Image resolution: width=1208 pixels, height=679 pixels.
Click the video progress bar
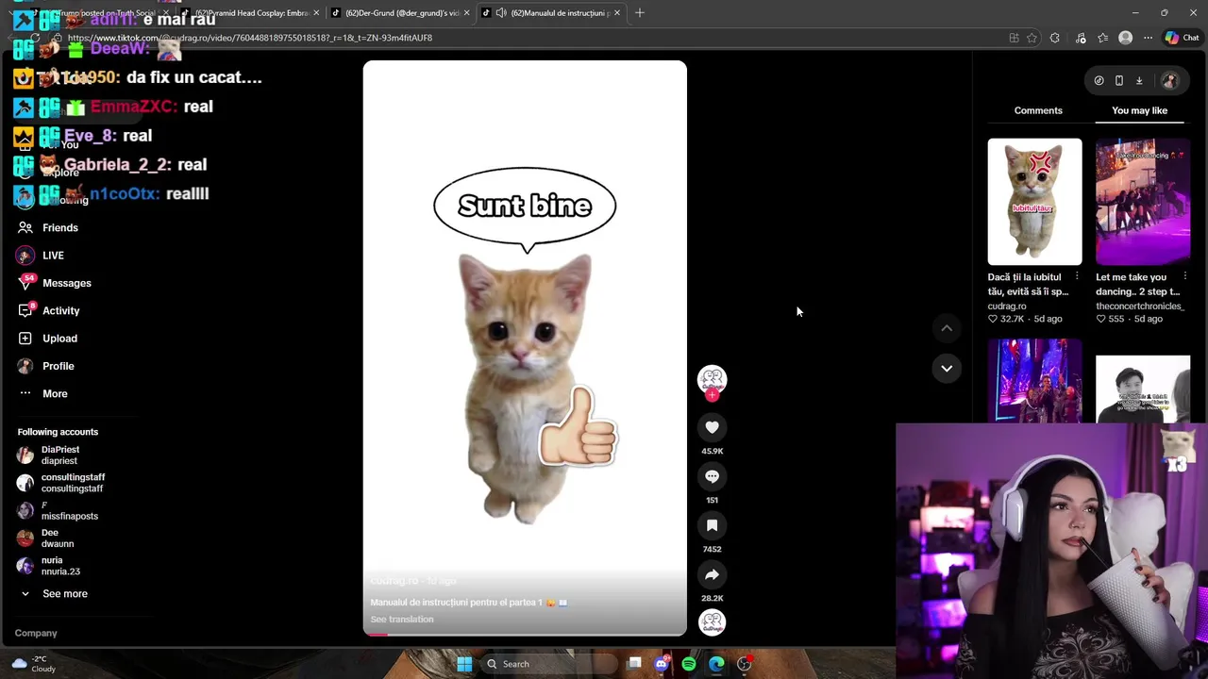(525, 635)
